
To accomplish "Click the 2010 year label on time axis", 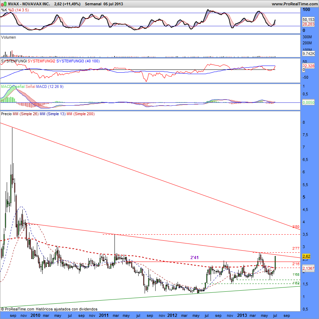I will [35, 315].
